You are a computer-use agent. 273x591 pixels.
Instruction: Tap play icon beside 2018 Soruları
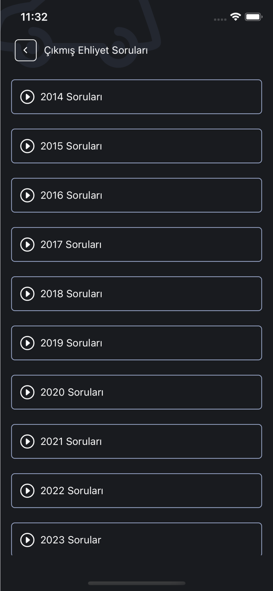click(x=27, y=294)
